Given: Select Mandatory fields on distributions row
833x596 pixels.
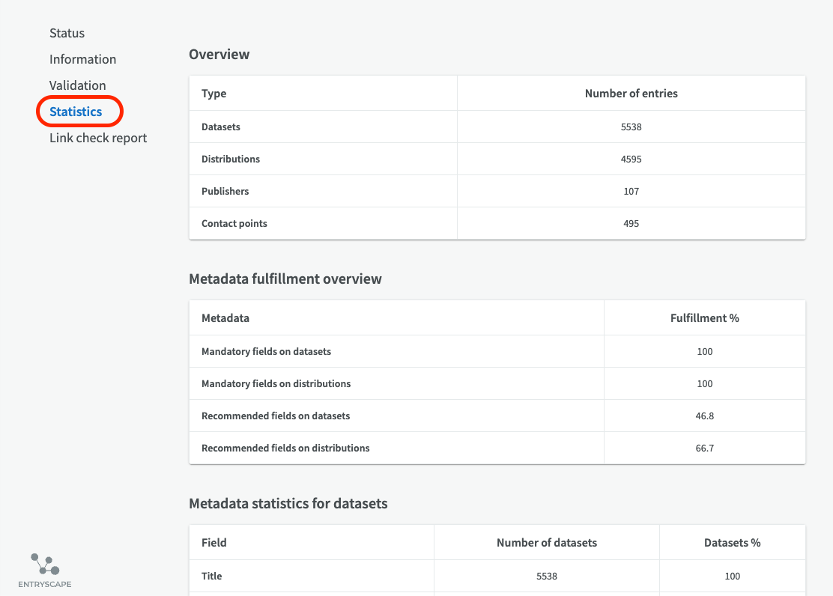Looking at the screenshot, I should [x=276, y=383].
